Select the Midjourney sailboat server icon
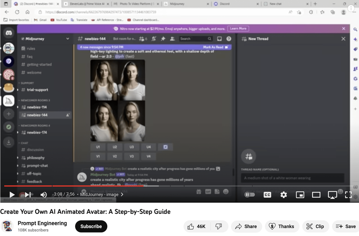359x236 pixels. [x=9, y=101]
